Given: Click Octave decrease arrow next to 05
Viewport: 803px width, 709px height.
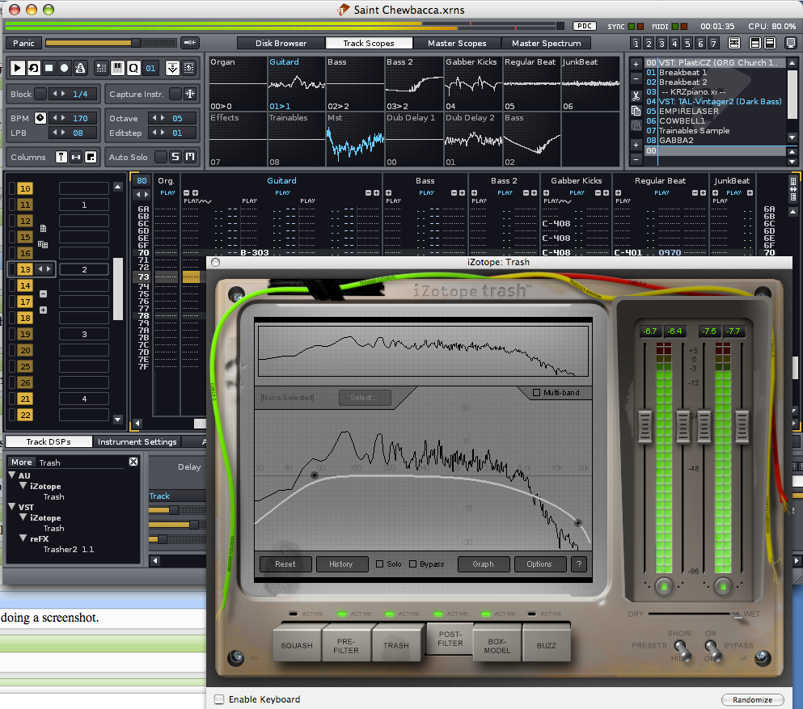Looking at the screenshot, I should [x=154, y=118].
